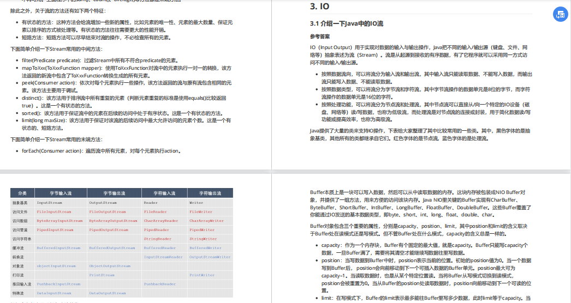571x303 pixels.
Task: Click the '访问字符串' row label
Action: pos(22,239)
